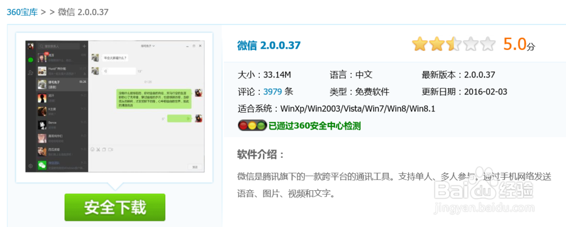The image size is (566, 227).
Task: Click the 5.0分 score value
Action: click(x=519, y=44)
